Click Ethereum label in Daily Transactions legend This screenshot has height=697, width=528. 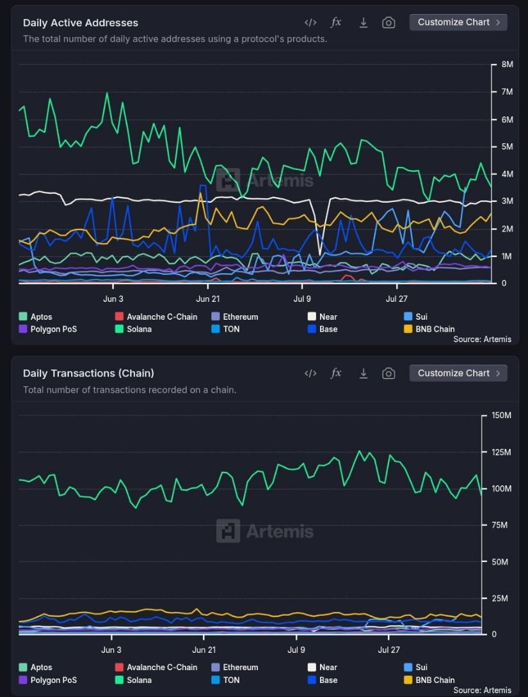pyautogui.click(x=241, y=667)
